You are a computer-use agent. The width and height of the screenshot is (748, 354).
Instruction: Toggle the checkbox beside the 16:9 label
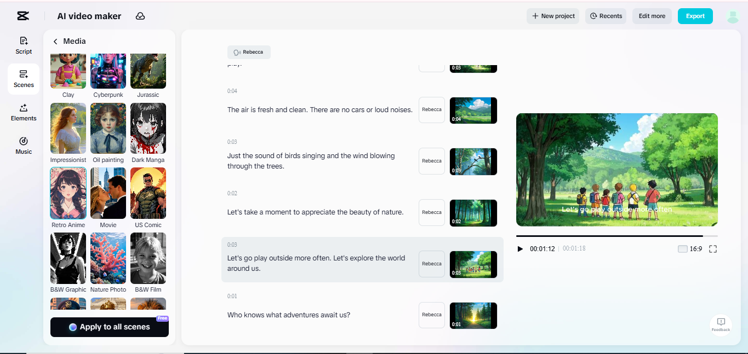click(682, 248)
